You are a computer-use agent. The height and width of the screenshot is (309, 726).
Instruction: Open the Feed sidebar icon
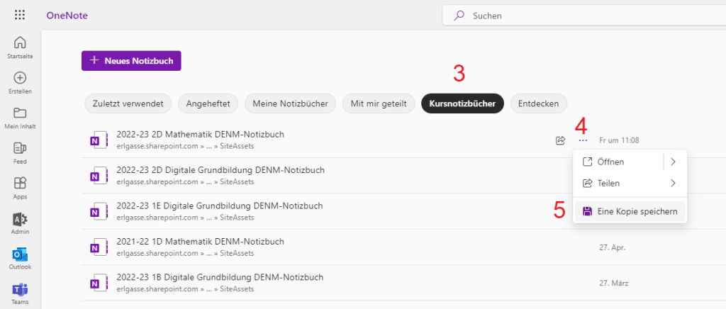click(x=20, y=148)
